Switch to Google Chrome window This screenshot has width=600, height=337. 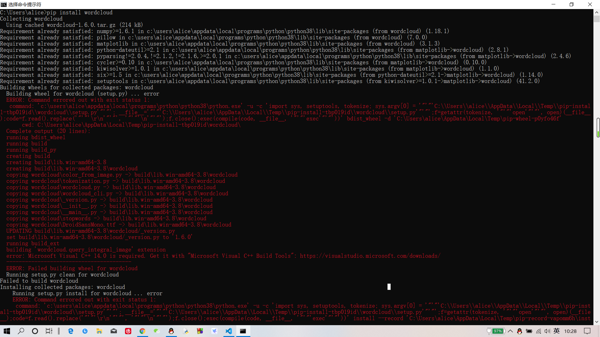(142, 331)
